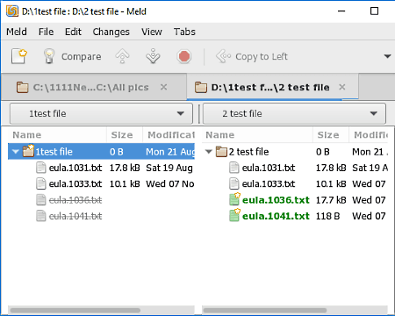This screenshot has height=316, width=395.
Task: Minimize the Meld window
Action: point(341,11)
